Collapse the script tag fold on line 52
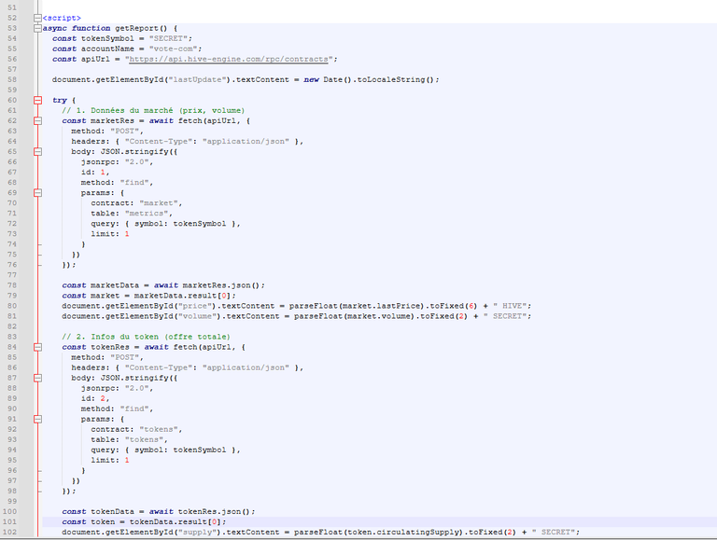The image size is (717, 540). tap(37, 19)
